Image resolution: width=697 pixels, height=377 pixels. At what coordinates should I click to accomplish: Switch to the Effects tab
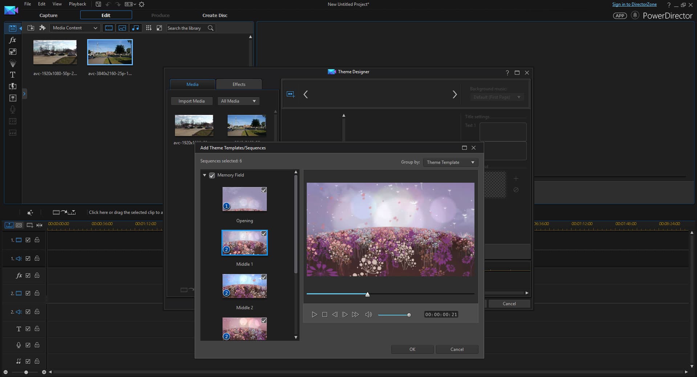click(x=239, y=84)
